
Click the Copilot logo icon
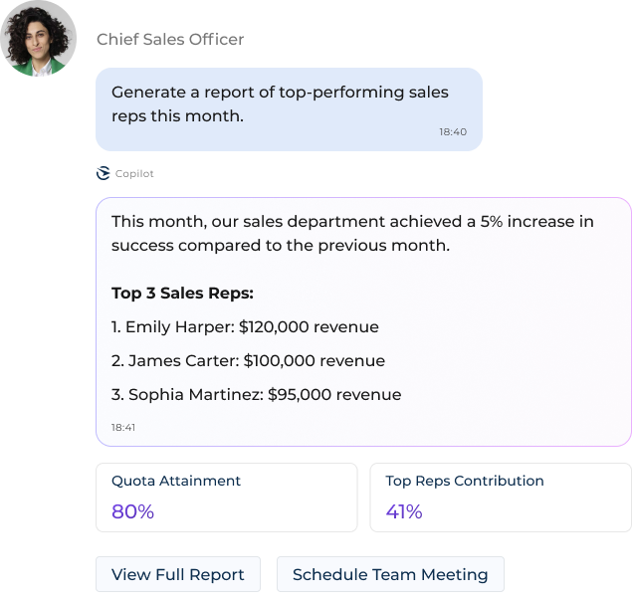click(103, 173)
